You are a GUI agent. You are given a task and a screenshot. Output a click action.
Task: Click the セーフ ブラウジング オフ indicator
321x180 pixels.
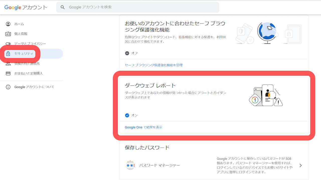click(131, 53)
